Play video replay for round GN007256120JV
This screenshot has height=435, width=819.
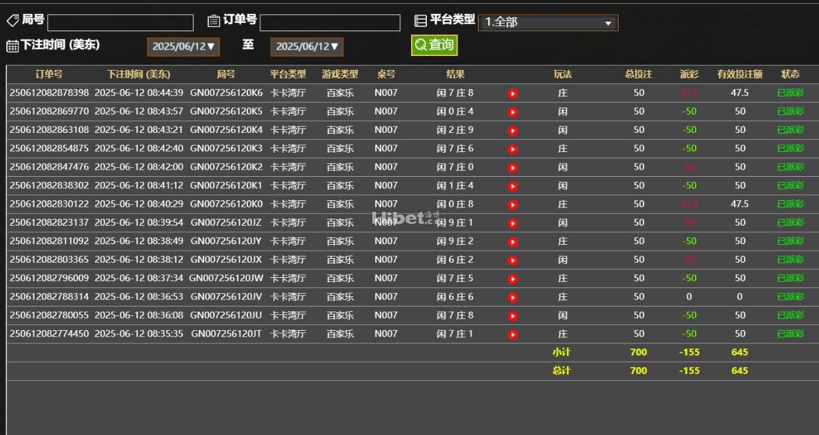point(512,297)
